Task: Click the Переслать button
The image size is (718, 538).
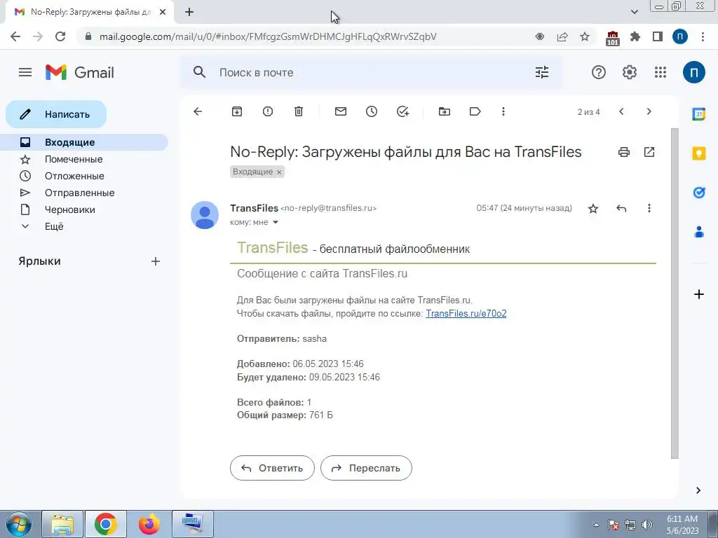Action: tap(366, 468)
